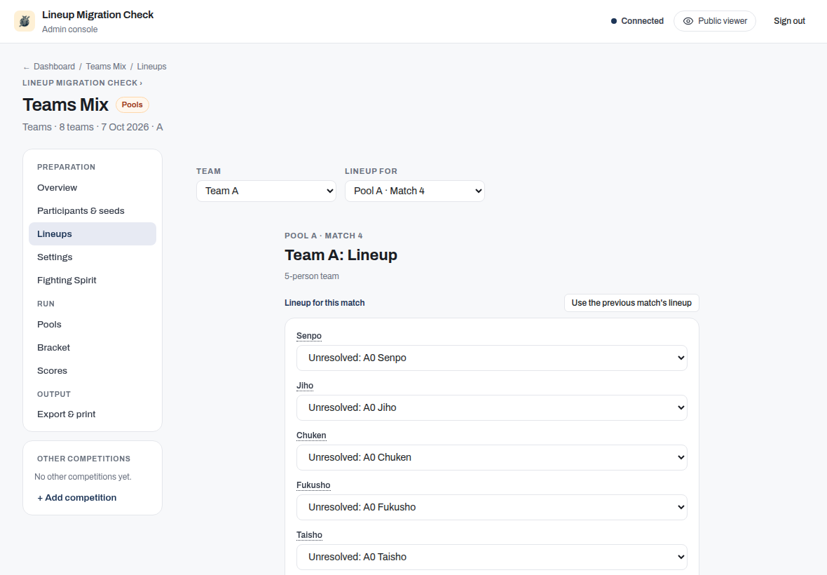Go to Pools under Run

pos(93,325)
